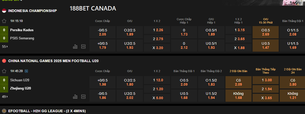The image size is (305, 114).
Task: Favorite the Persiku Kudus match with the star
Action: [4, 21]
